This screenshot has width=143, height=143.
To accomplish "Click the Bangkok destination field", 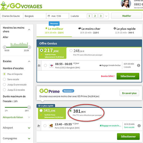I will [35, 16].
